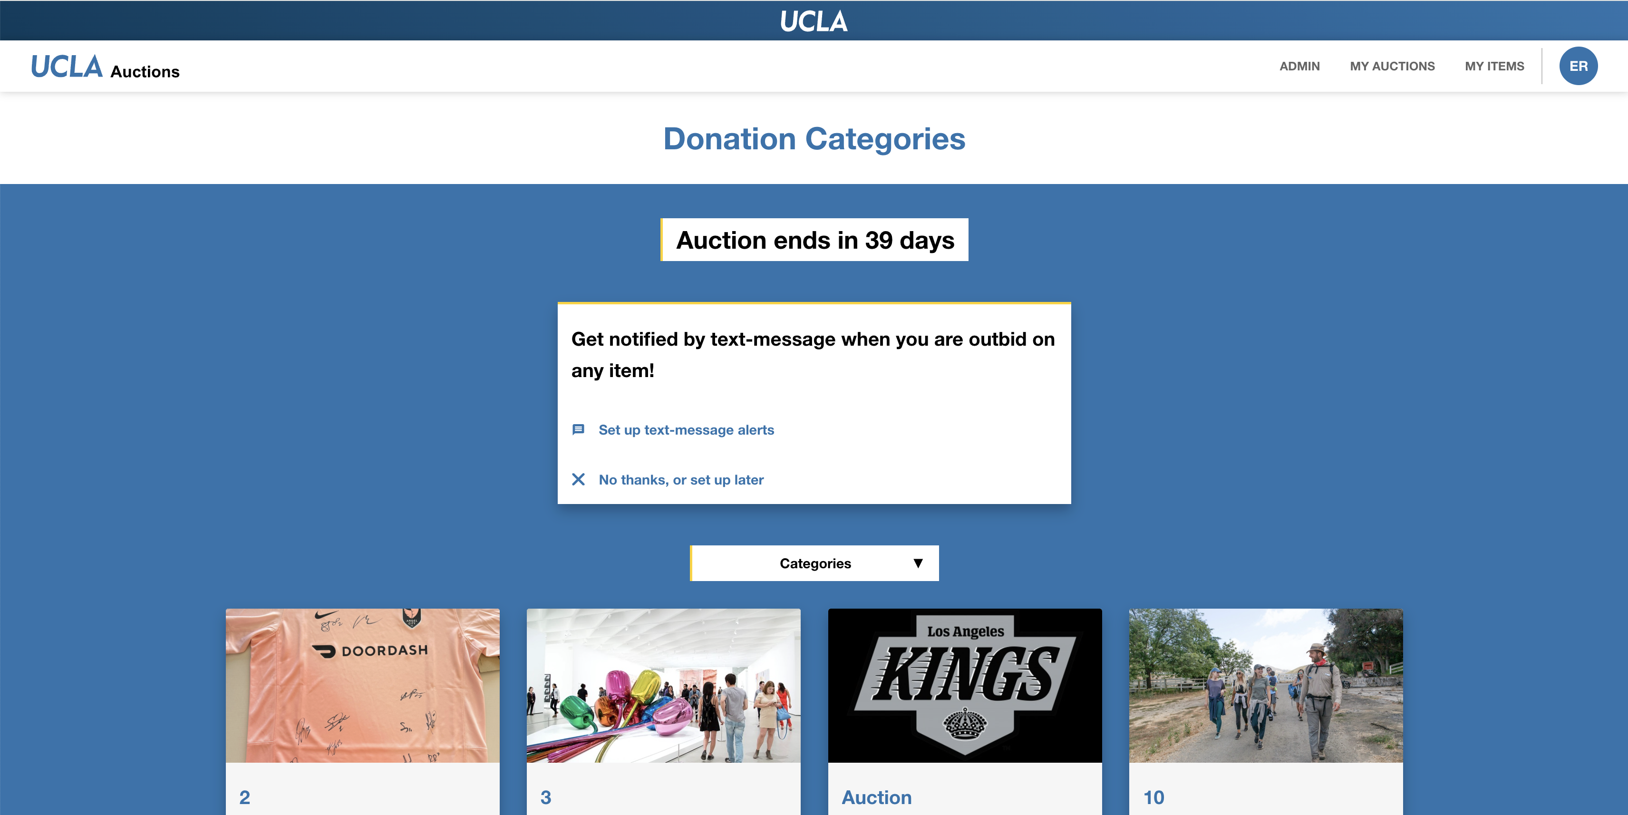Open the museum tulips sculpture thumbnail
Viewport: 1628px width, 815px height.
click(x=664, y=686)
